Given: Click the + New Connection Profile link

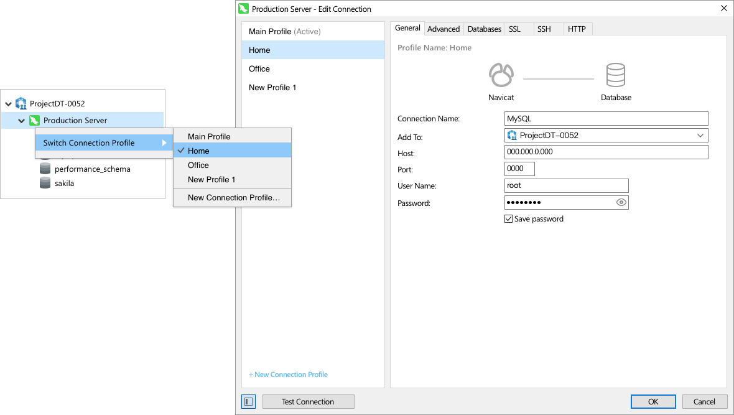Looking at the screenshot, I should (x=288, y=375).
